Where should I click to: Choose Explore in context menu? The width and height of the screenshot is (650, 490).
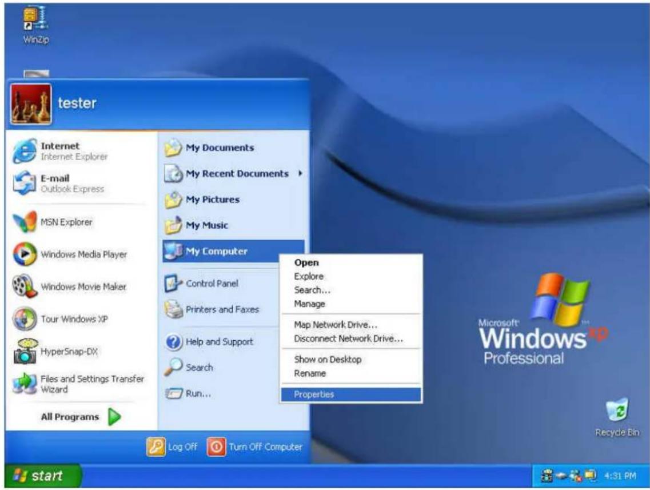[351, 276]
